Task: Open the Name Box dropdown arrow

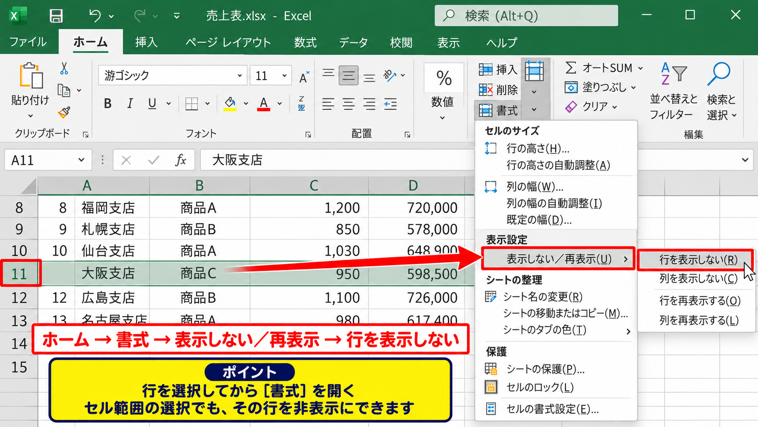Action: 81,160
